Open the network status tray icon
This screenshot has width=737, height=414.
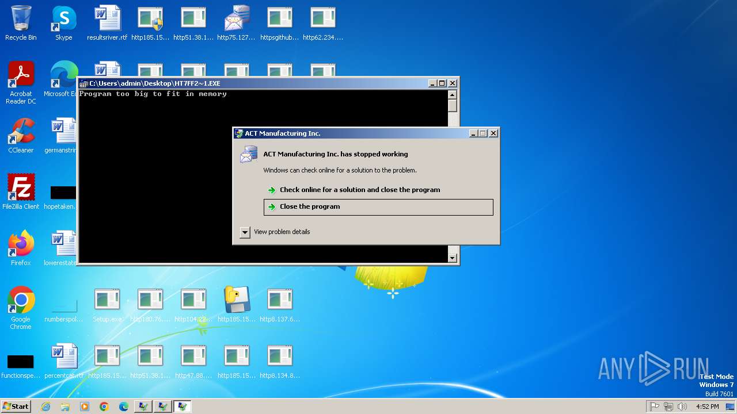668,407
